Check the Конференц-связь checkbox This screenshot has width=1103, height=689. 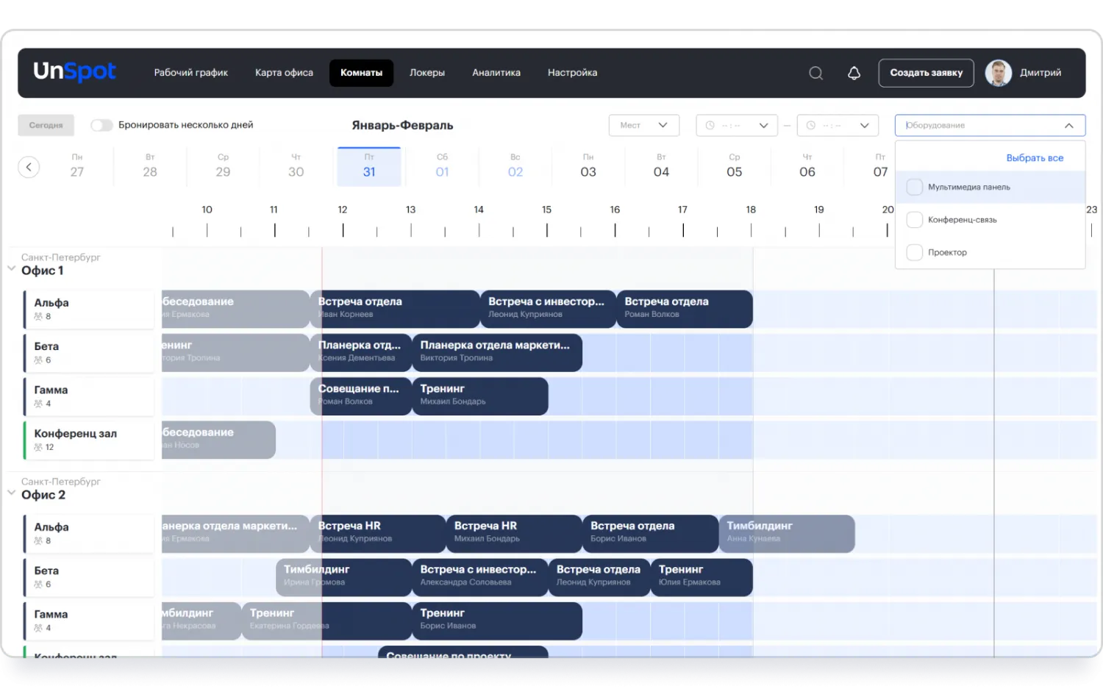(x=914, y=220)
